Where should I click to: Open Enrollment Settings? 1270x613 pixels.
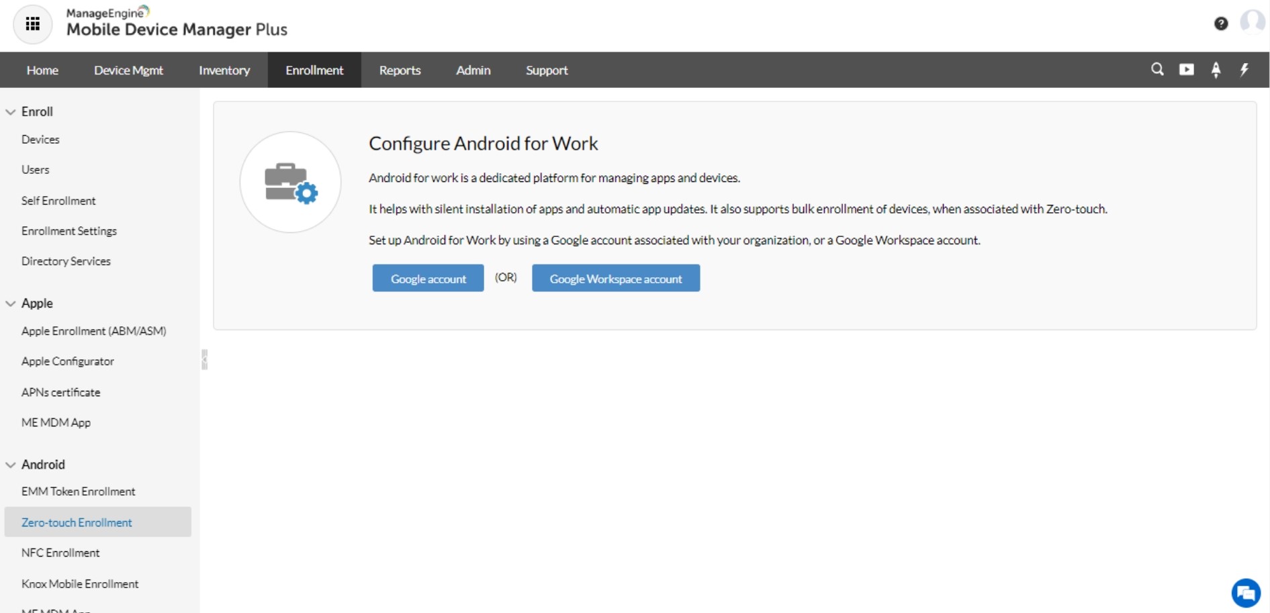(x=69, y=231)
